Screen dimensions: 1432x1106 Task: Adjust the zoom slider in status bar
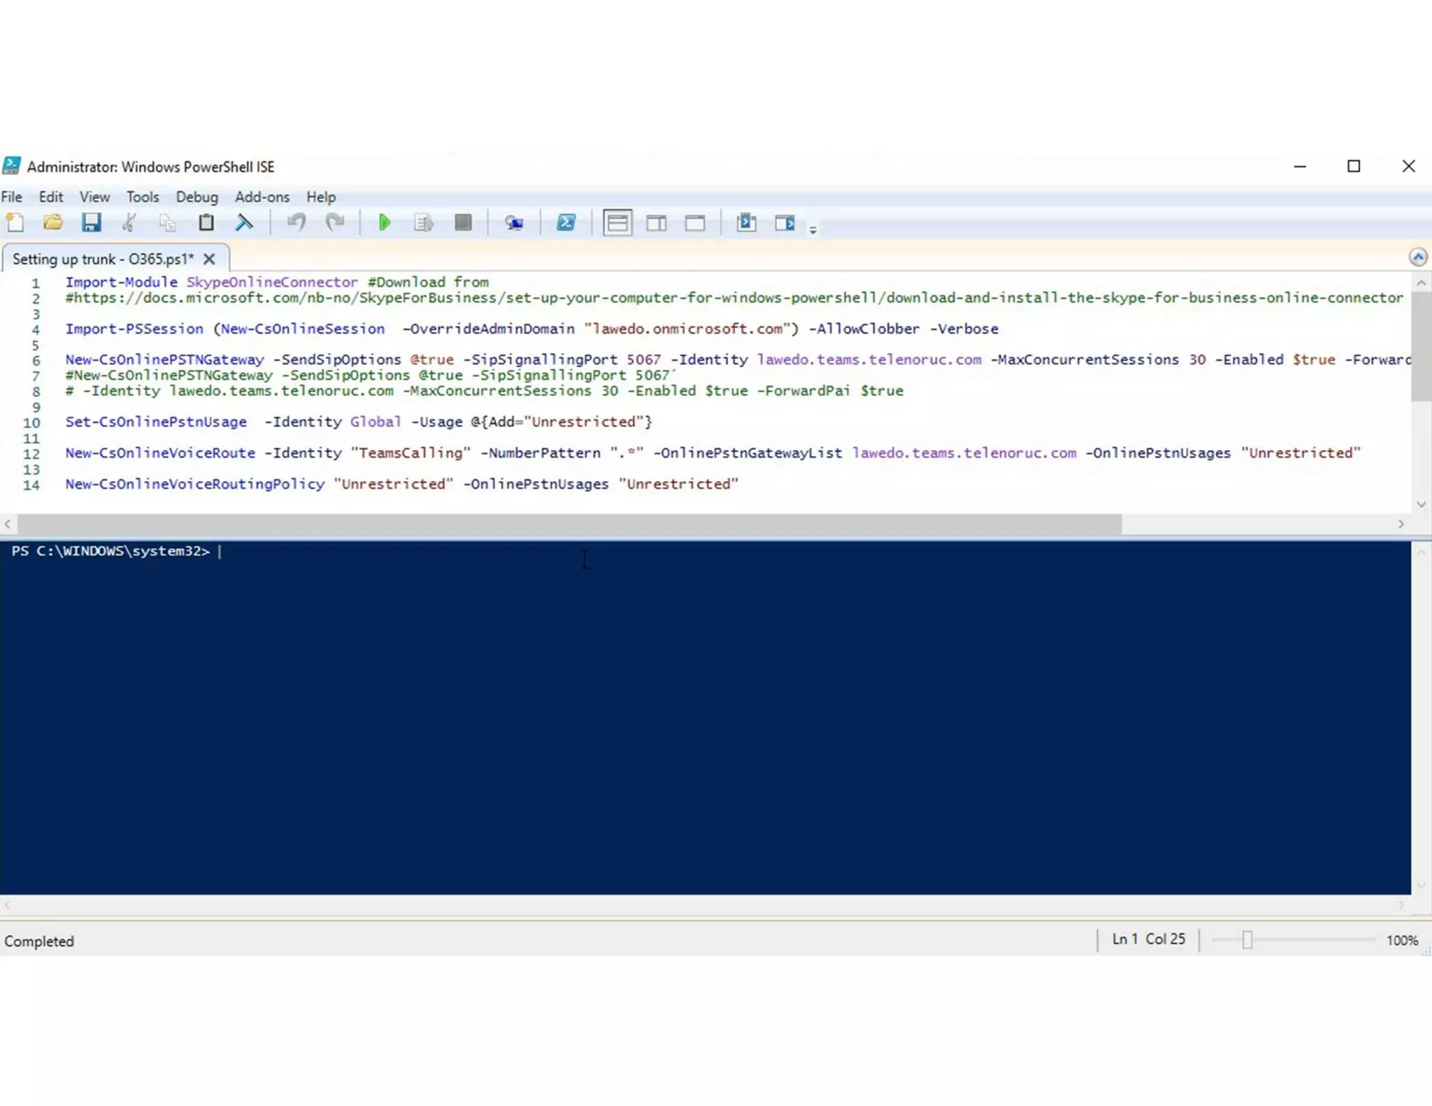tap(1247, 940)
